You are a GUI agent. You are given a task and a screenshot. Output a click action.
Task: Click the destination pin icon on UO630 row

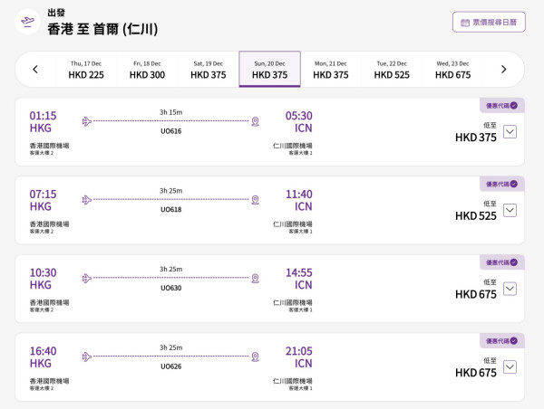click(255, 279)
